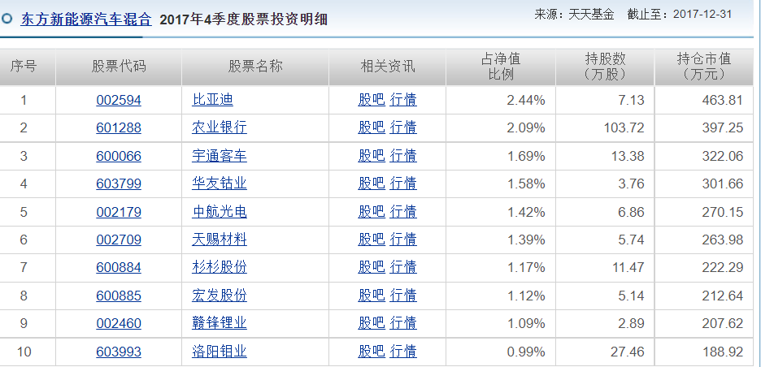This screenshot has width=761, height=367.
Task: Open 行情 for 宏发股份 row
Action: tap(403, 295)
